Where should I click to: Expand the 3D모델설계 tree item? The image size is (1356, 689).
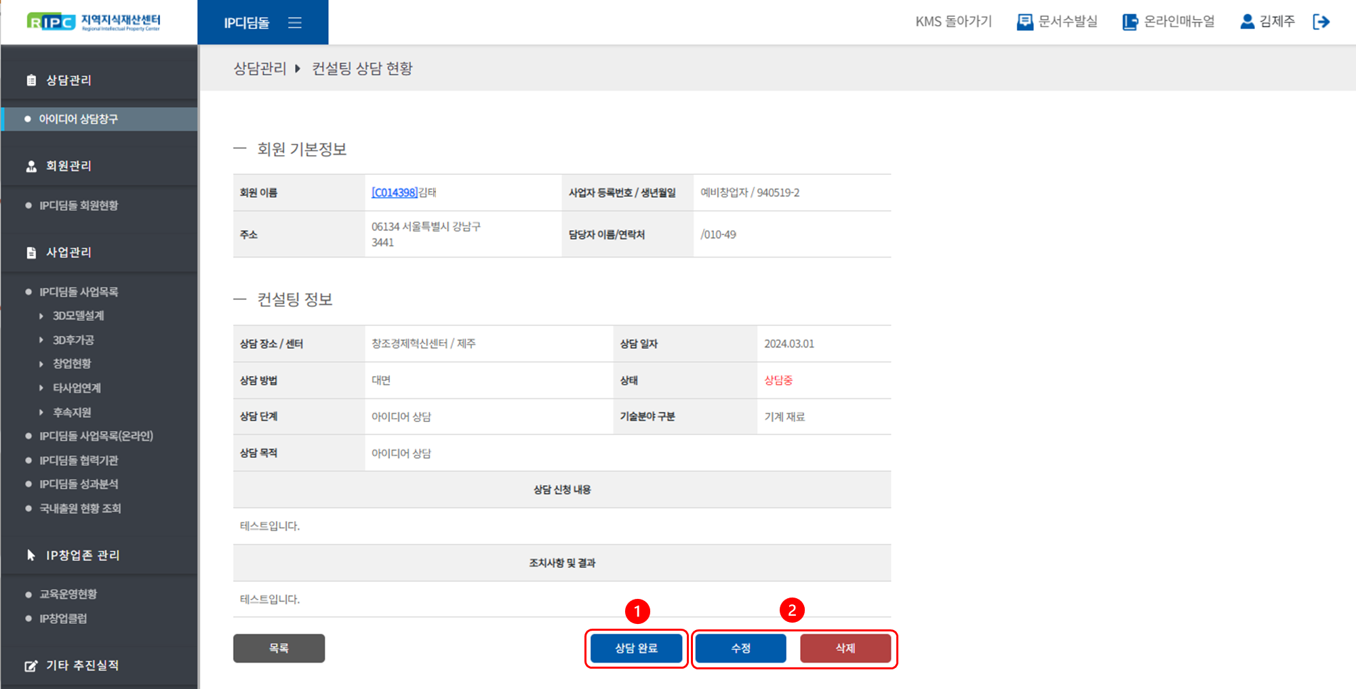click(x=41, y=316)
